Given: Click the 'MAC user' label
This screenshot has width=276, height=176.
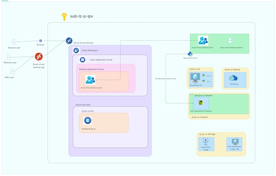Looking at the screenshot, I should click(9, 77).
